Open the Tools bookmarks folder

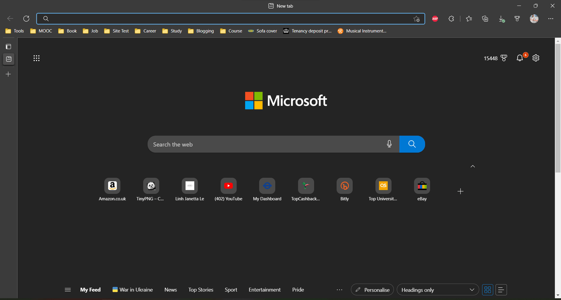[x=15, y=31]
